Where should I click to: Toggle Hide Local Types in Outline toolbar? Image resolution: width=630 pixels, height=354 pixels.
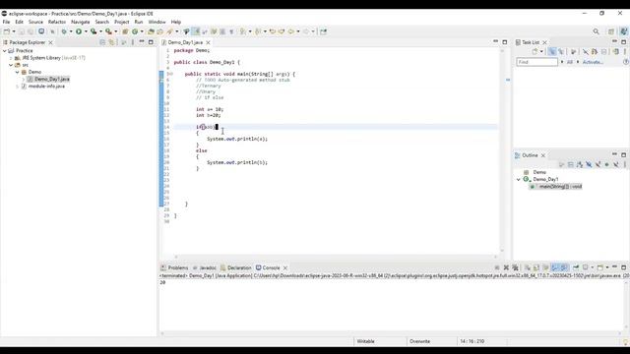point(616,164)
